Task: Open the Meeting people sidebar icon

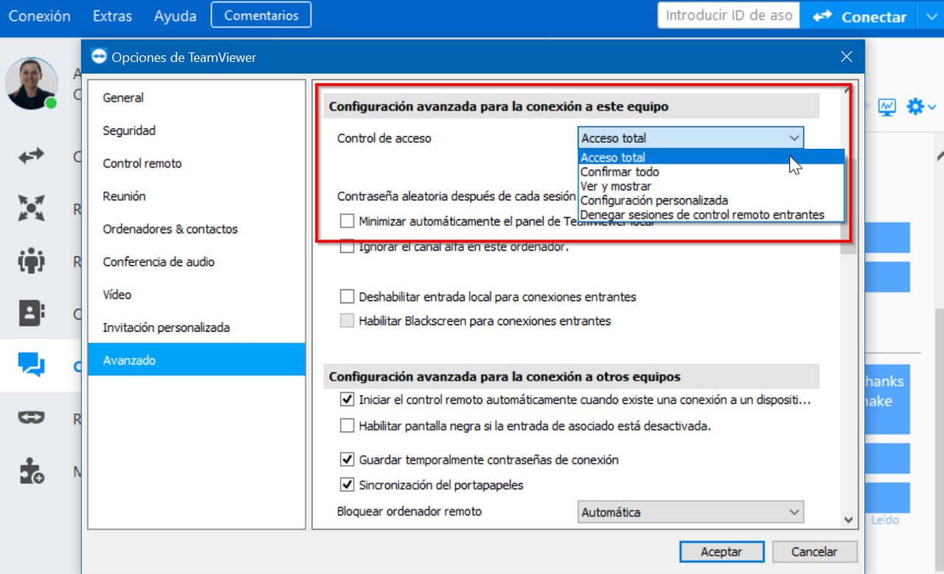Action: (x=32, y=261)
